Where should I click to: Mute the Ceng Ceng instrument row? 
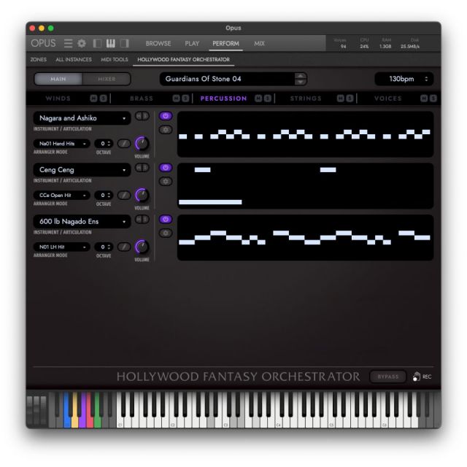pos(139,168)
